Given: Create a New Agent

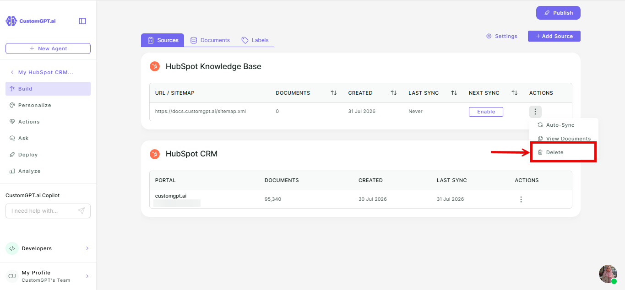Looking at the screenshot, I should pos(48,48).
